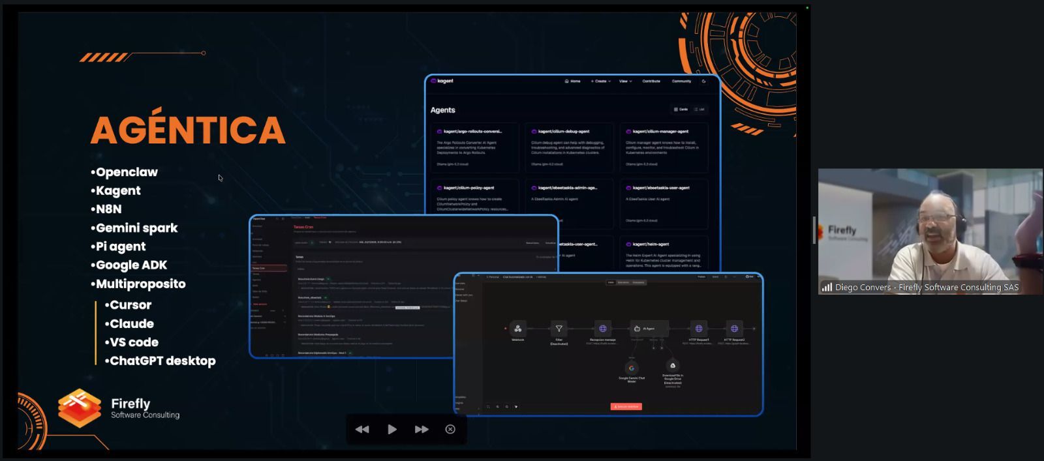Screen dimensions: 1044x461
Task: Open the Contribute link in kagent
Action: (x=651, y=82)
